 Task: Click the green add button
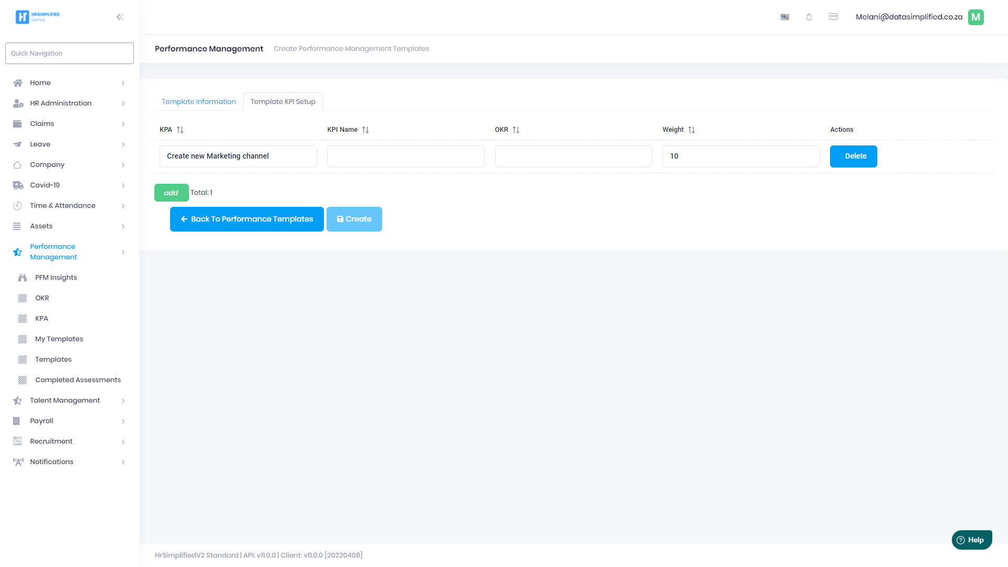(x=171, y=193)
